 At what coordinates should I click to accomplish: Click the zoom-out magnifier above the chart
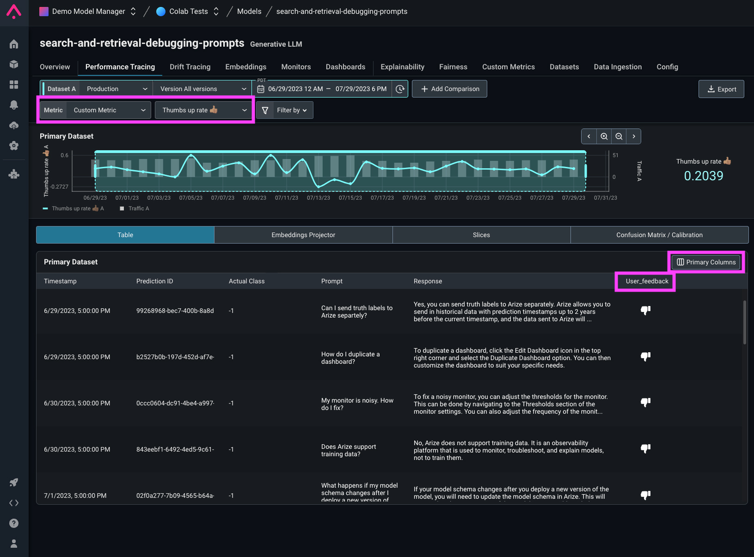(x=619, y=136)
